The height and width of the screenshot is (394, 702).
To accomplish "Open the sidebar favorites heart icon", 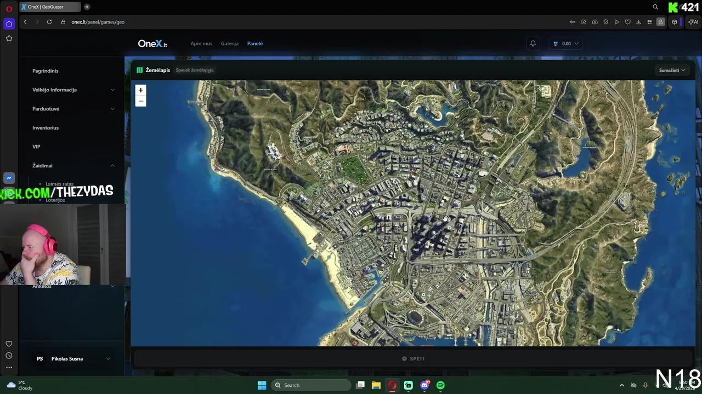I will pyautogui.click(x=9, y=344).
